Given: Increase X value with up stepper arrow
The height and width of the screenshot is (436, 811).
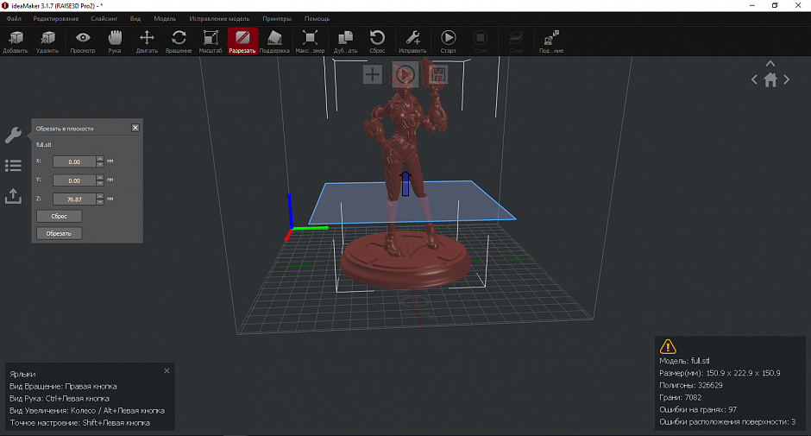Looking at the screenshot, I should click(x=100, y=159).
